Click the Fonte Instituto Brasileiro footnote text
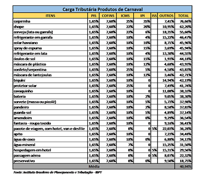Image resolution: width=200 pixels, height=175 pixels. pos(58,172)
